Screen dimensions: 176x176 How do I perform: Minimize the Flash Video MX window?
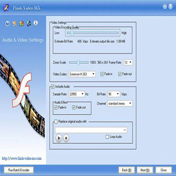pos(165,6)
